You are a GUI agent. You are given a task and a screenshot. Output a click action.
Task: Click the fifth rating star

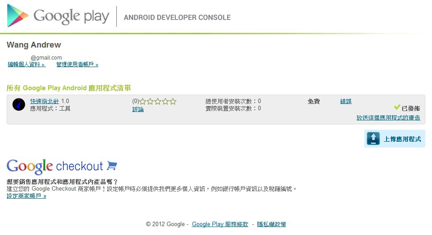point(173,102)
